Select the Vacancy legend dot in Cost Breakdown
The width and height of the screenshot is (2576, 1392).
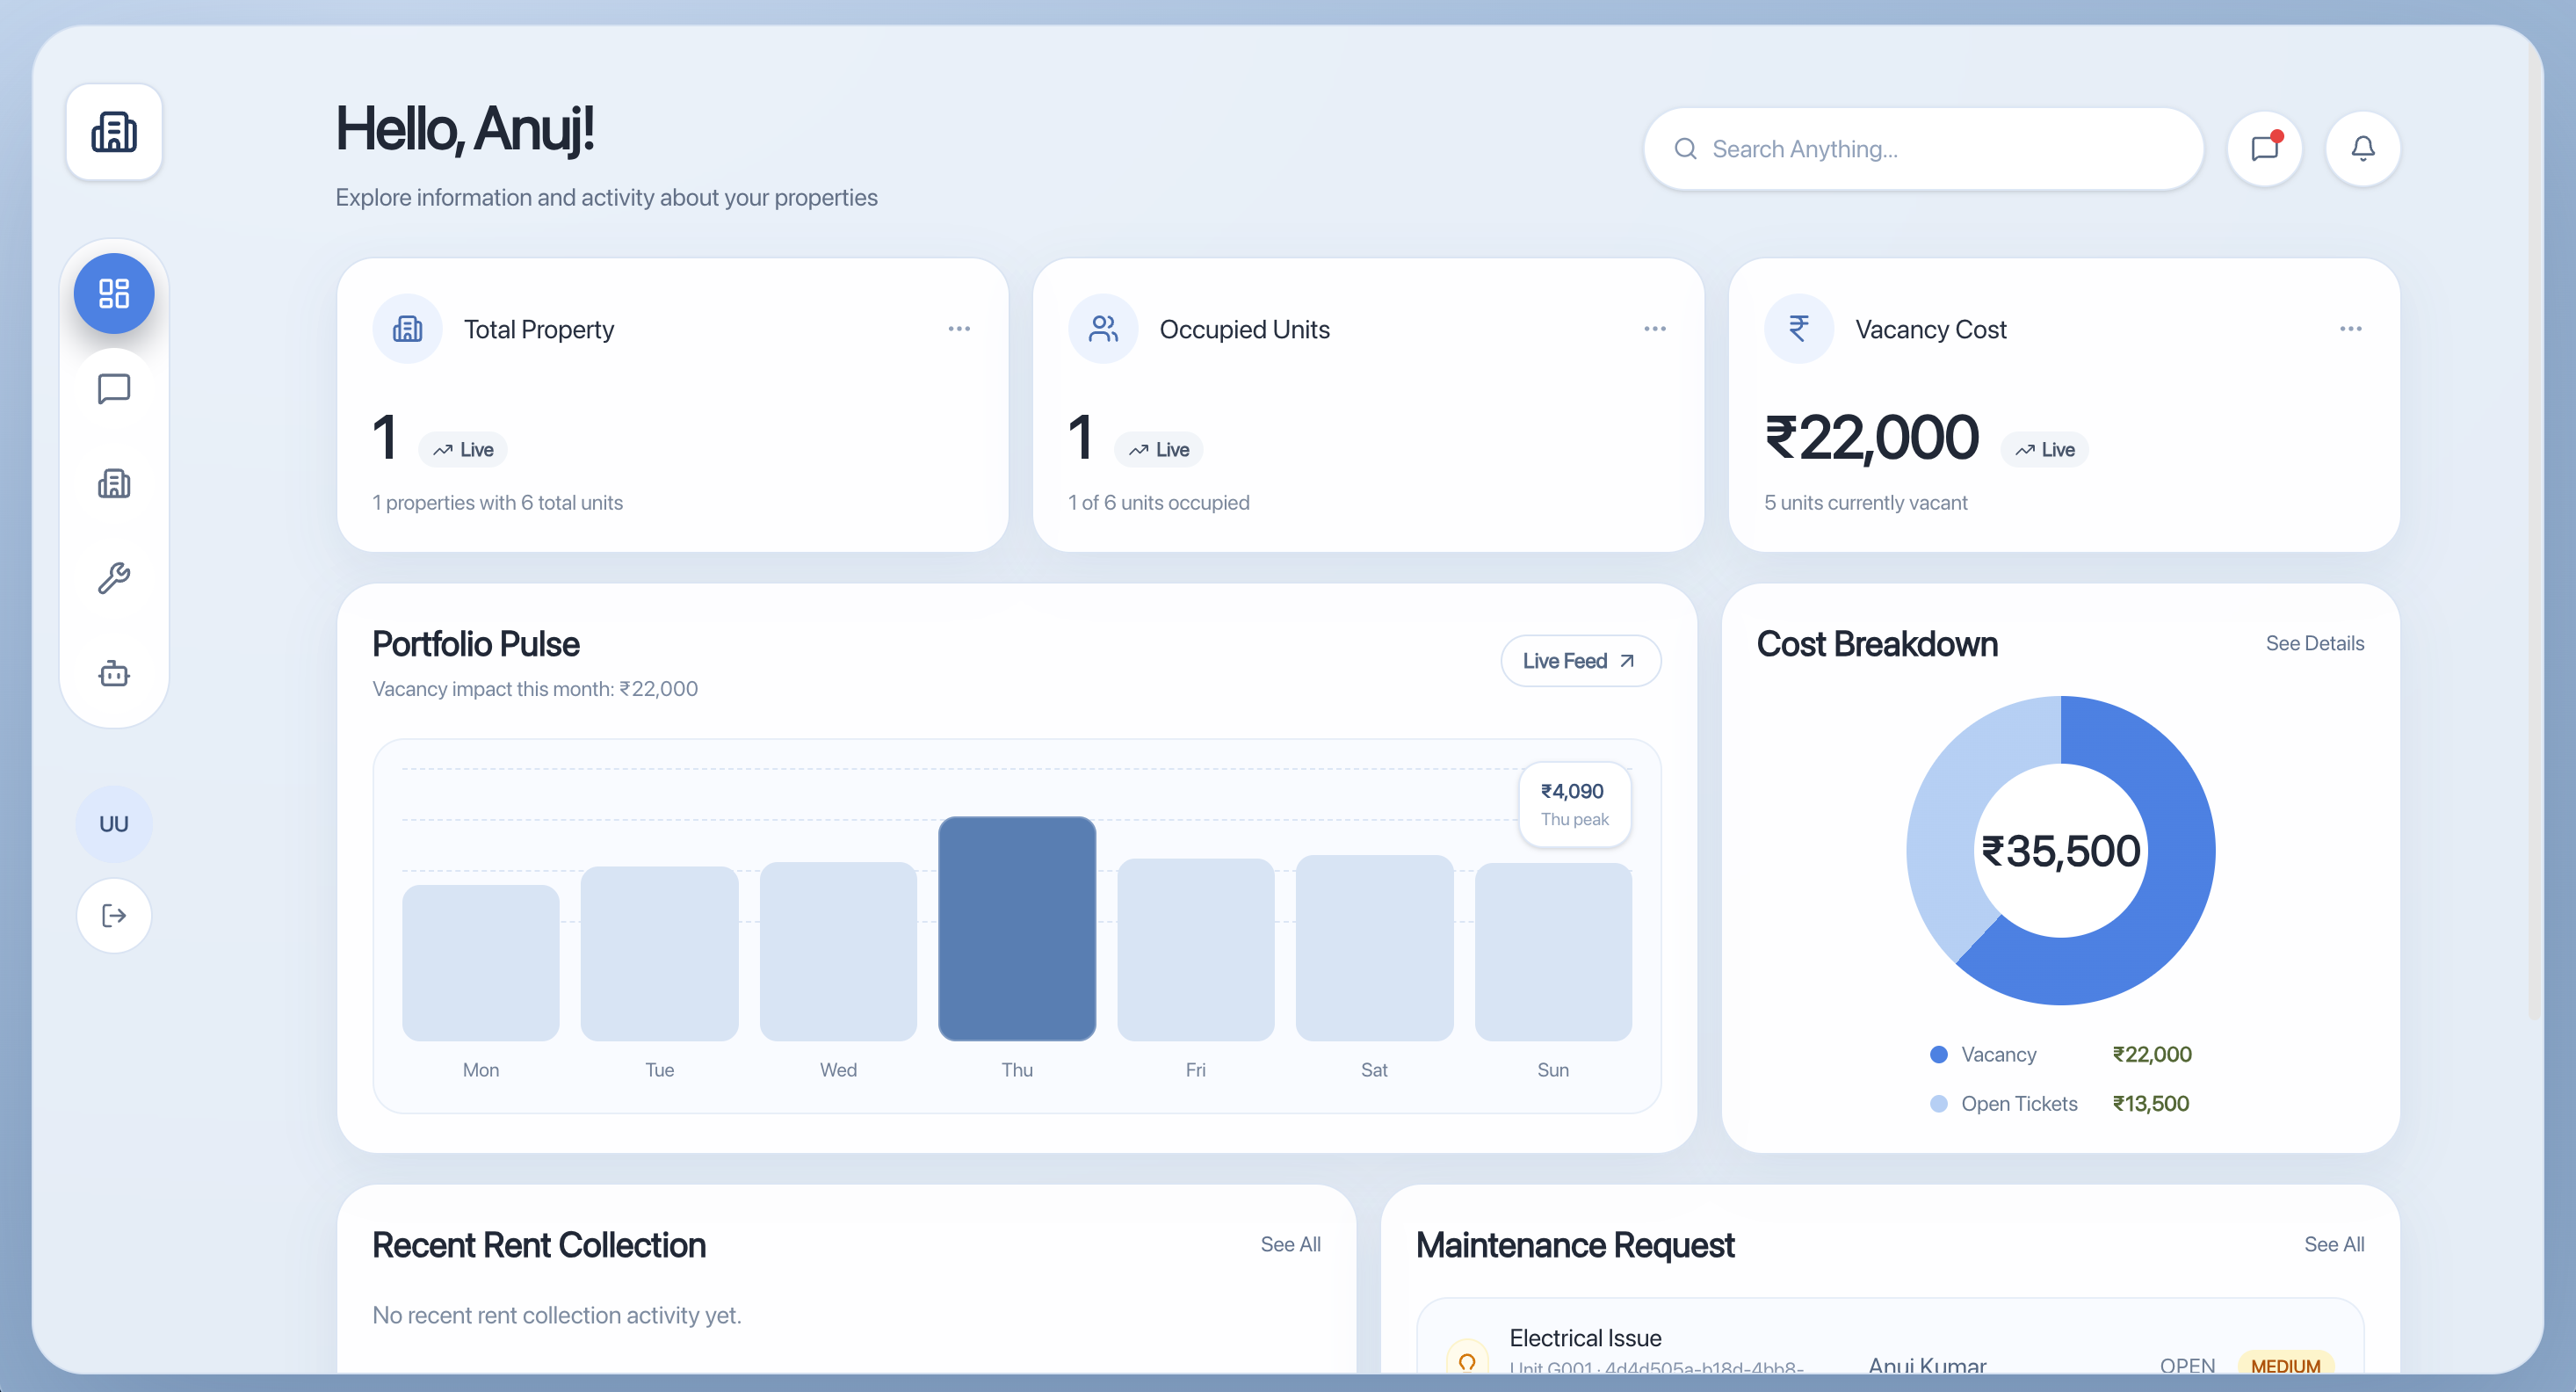tap(1939, 1054)
